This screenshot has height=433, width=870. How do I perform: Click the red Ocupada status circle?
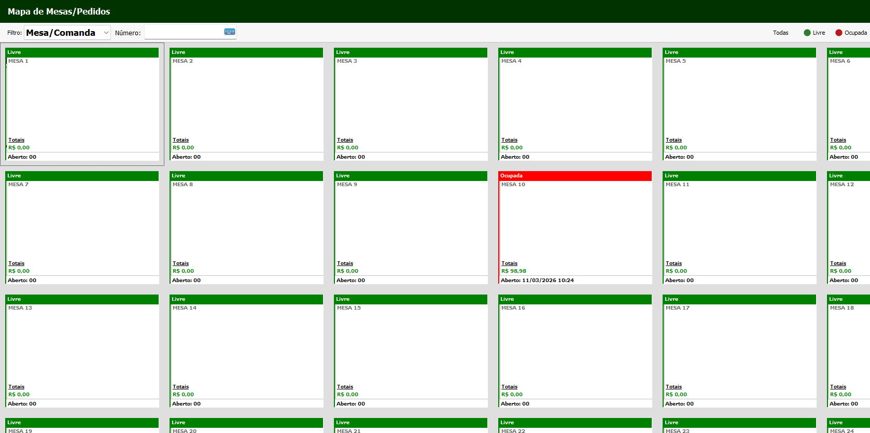pyautogui.click(x=838, y=33)
